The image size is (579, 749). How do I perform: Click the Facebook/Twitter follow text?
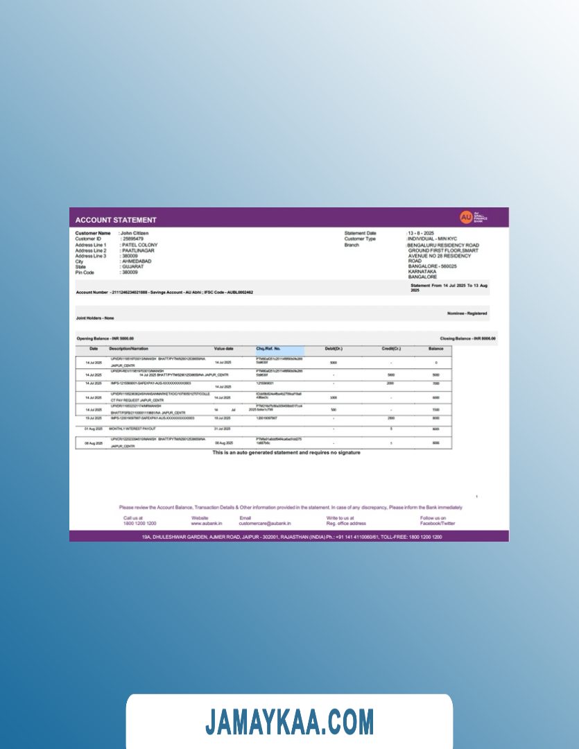coord(437,524)
